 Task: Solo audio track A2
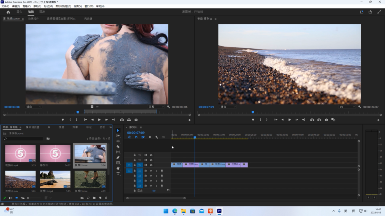(156, 176)
